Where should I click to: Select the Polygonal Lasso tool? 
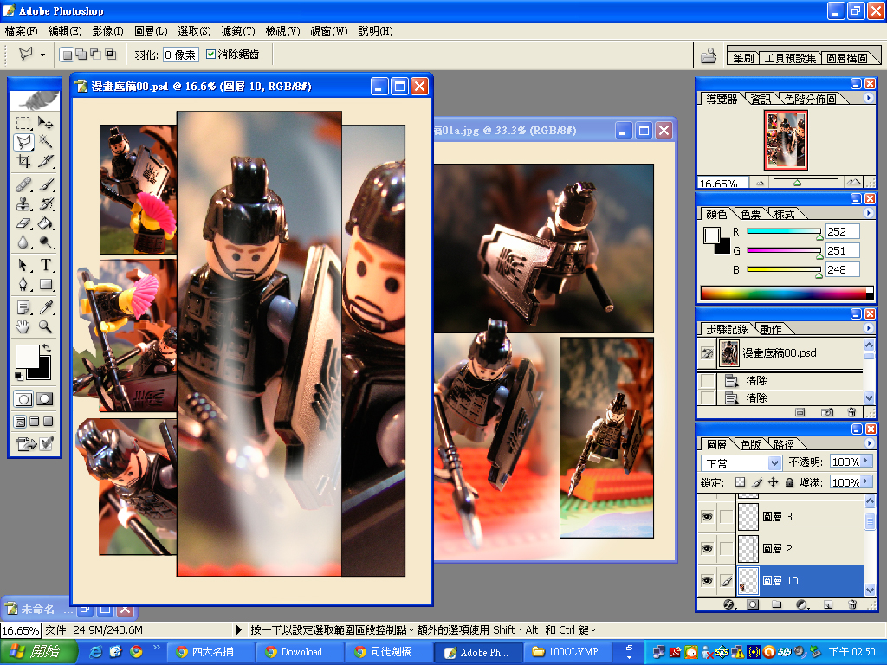24,142
